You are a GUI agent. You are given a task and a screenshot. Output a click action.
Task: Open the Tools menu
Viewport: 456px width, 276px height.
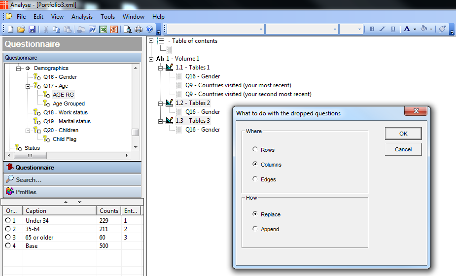coord(107,17)
